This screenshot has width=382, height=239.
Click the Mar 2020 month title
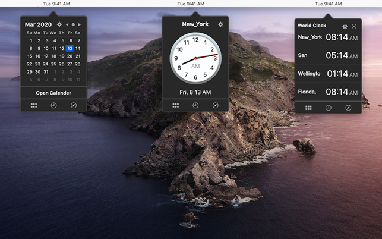[x=38, y=24]
